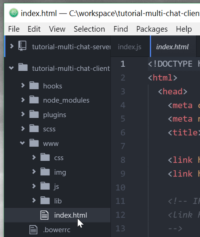Screen dimensions: 200x237
Task: Click the file icon beside index.html in the tree
Action: [44, 215]
